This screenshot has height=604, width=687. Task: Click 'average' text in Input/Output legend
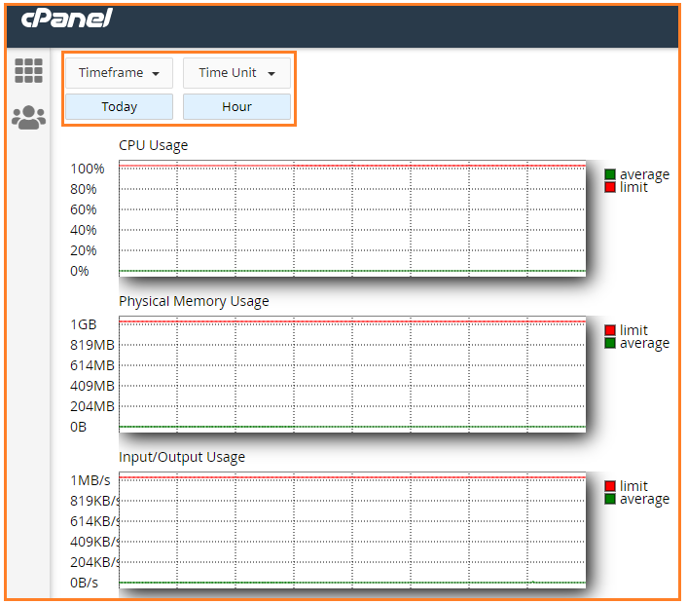644,500
